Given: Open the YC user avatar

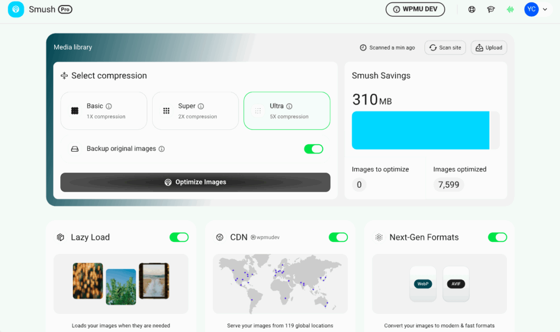Looking at the screenshot, I should (531, 9).
